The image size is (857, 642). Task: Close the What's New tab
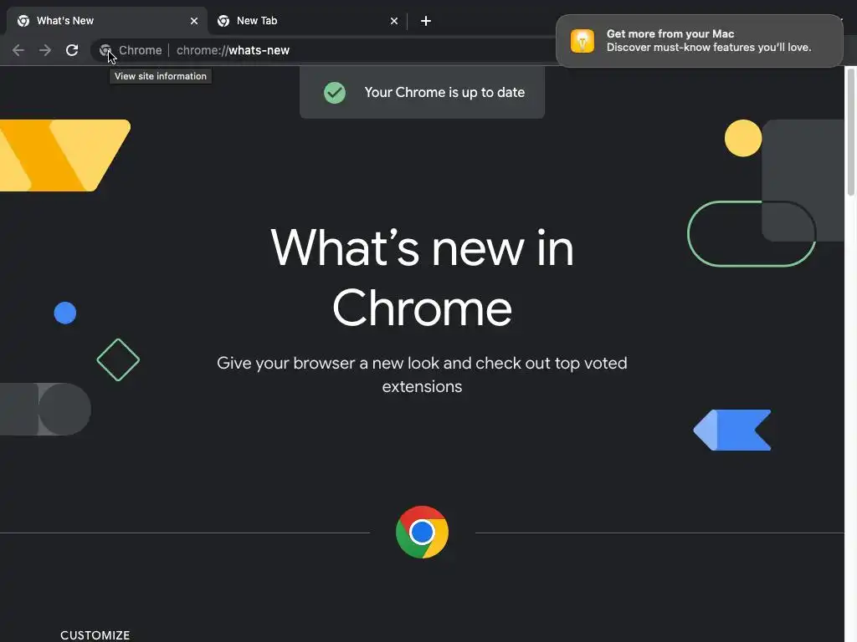[194, 21]
